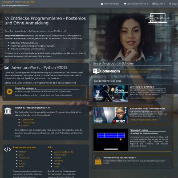Click the C/C++ link
Screen dimensions: 178x178
tap(22, 164)
